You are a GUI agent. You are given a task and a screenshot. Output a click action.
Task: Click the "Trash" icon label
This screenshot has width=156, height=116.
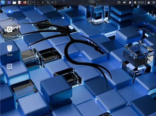coord(10,55)
